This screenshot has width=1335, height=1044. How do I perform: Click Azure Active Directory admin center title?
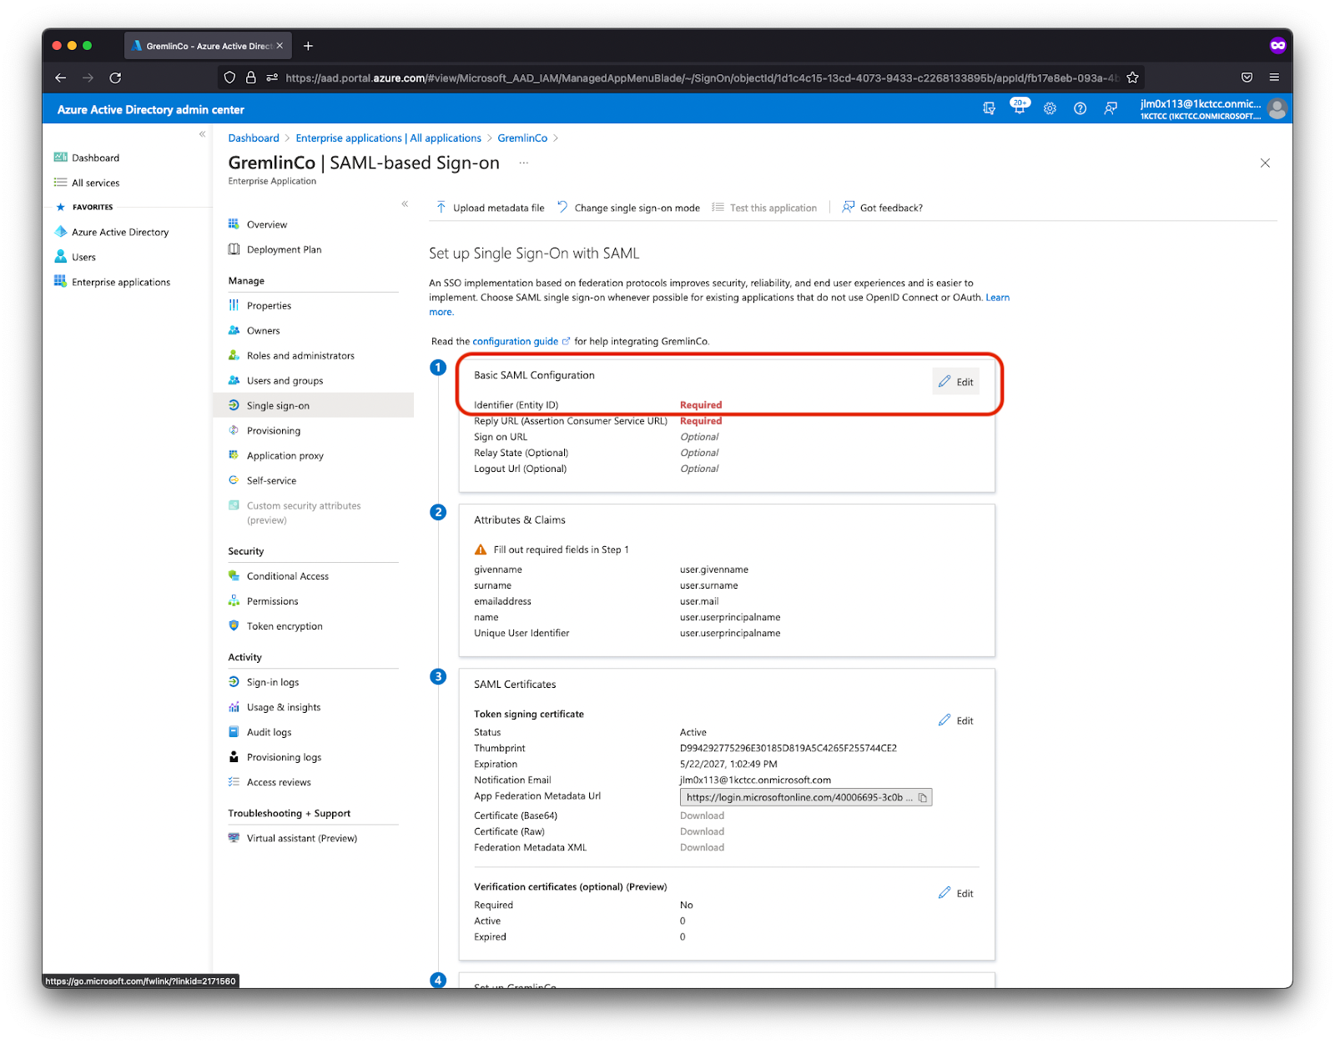coord(150,109)
